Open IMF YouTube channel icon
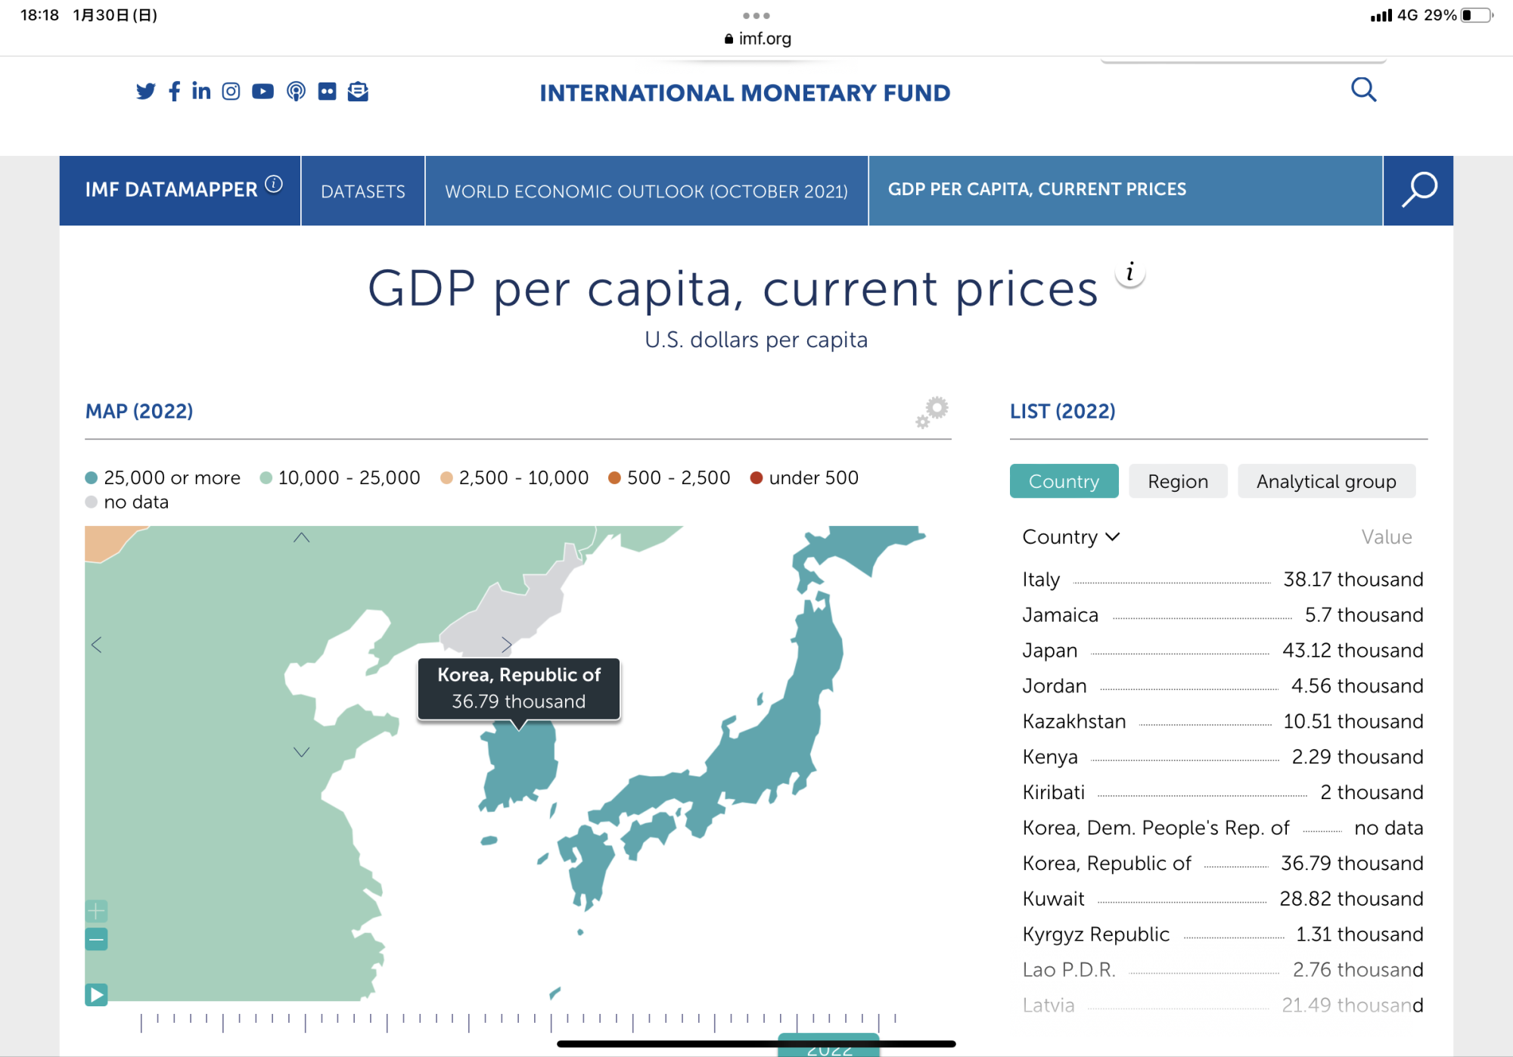 tap(263, 92)
